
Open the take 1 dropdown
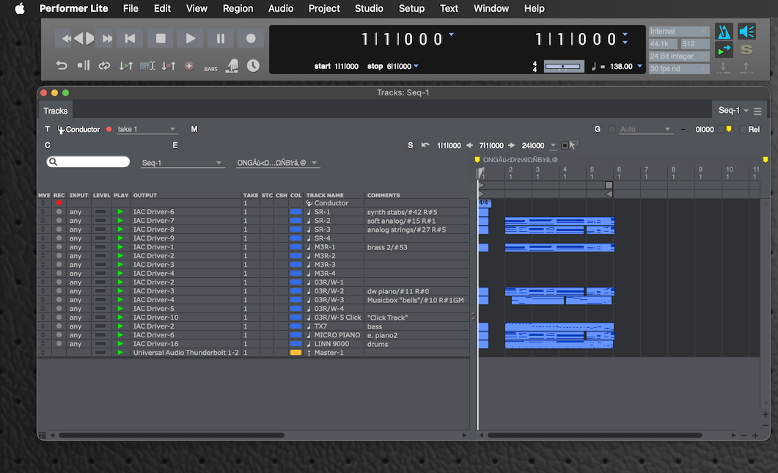(x=147, y=129)
